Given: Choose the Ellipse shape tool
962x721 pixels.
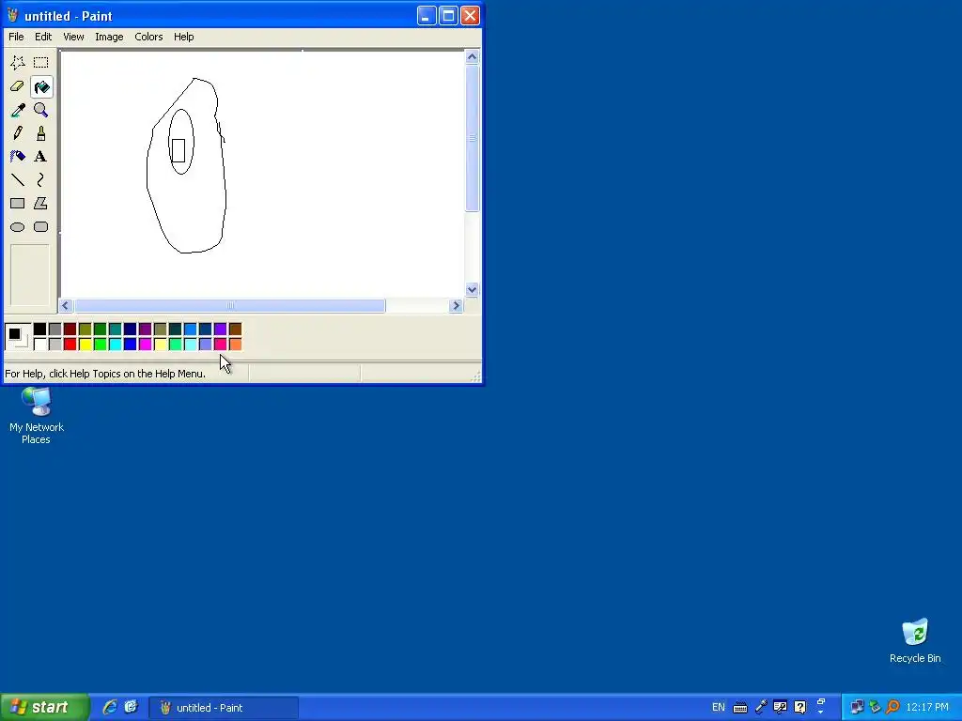Looking at the screenshot, I should (x=18, y=227).
